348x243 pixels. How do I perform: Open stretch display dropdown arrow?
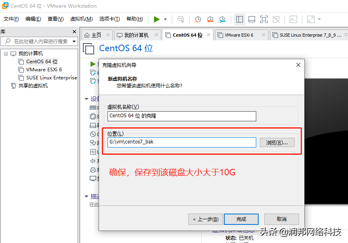319,19
